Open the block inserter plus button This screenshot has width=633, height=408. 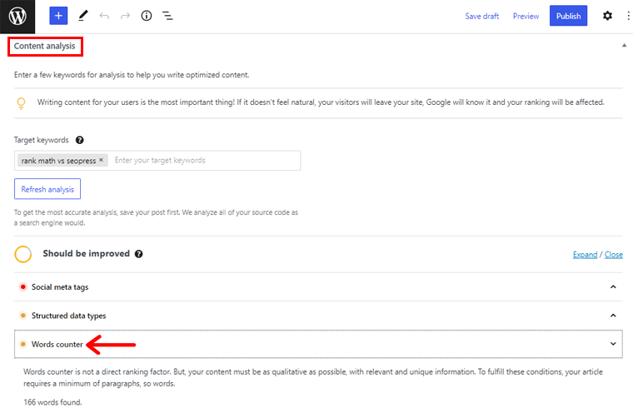[58, 16]
